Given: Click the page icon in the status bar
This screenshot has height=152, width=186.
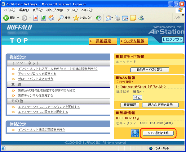Looking at the screenshot, I should (3, 148).
